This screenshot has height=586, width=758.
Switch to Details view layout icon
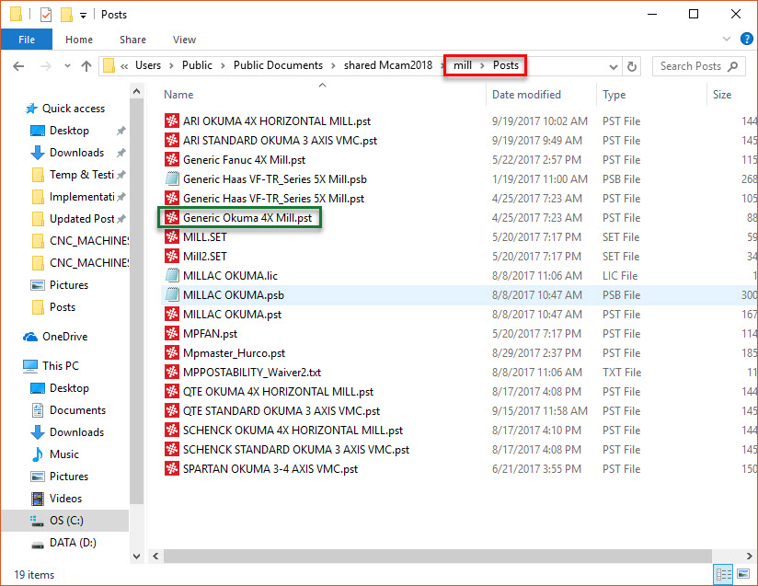723,574
